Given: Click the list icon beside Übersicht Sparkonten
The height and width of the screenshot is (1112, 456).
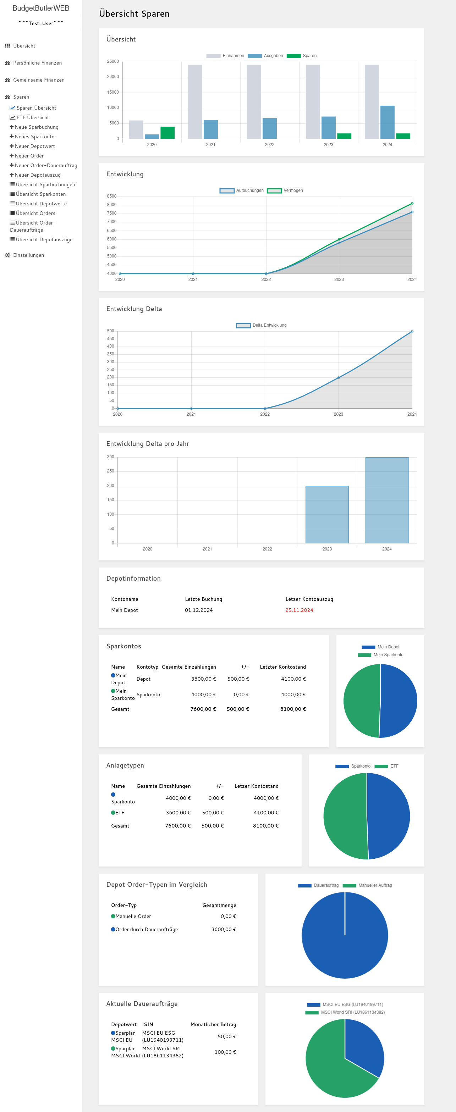Looking at the screenshot, I should point(12,194).
